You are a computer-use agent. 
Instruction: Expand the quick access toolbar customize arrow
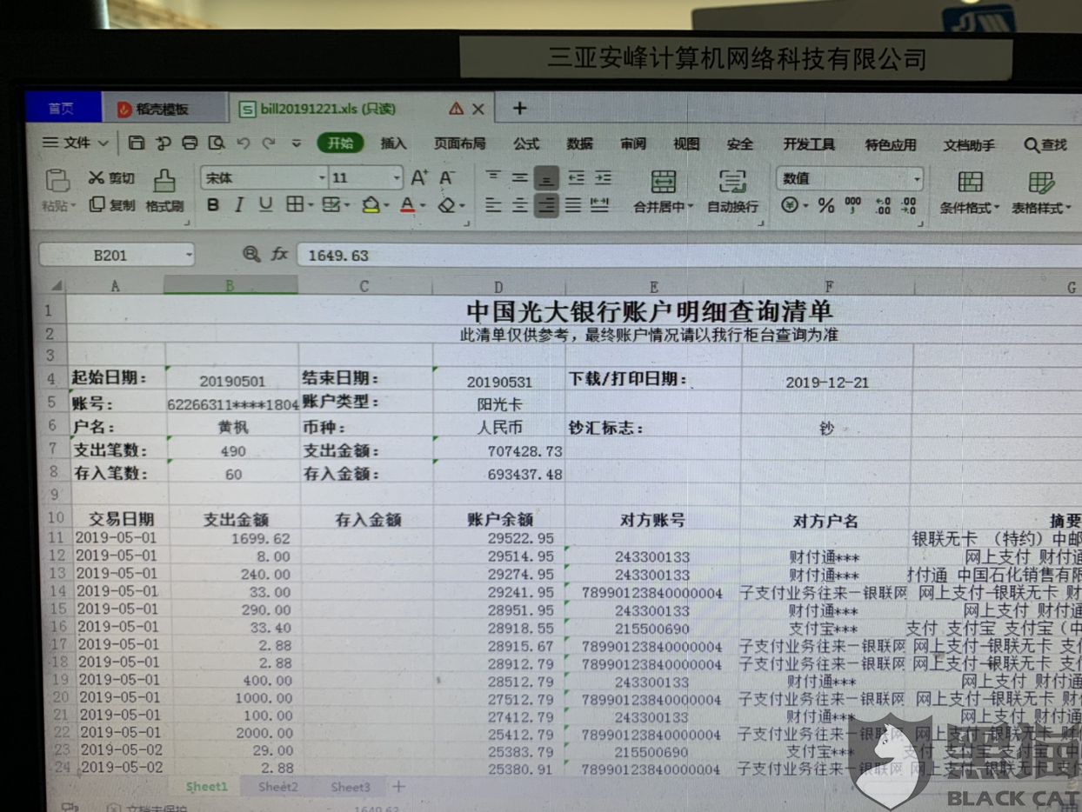point(297,143)
